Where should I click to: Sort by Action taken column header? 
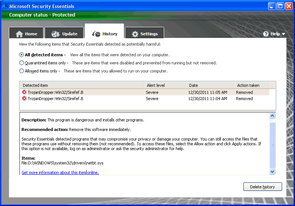click(x=251, y=85)
